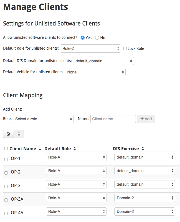Check the OP-1 client row checkbox

[6, 159]
